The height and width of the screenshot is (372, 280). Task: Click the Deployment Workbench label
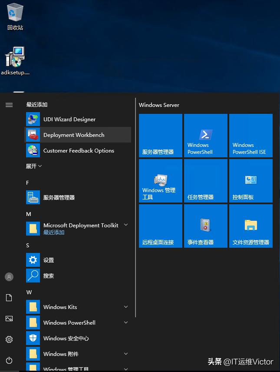[74, 135]
